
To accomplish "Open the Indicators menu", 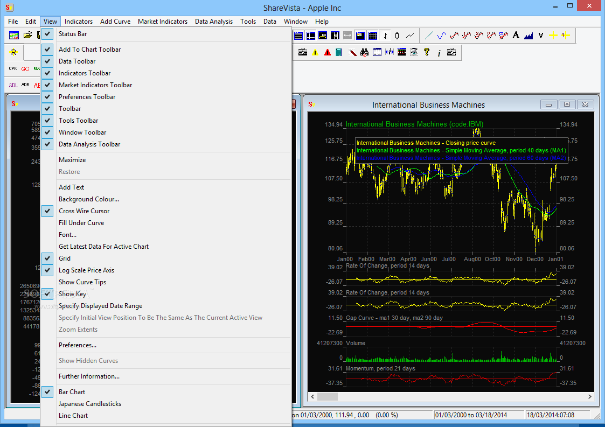I will coord(79,21).
